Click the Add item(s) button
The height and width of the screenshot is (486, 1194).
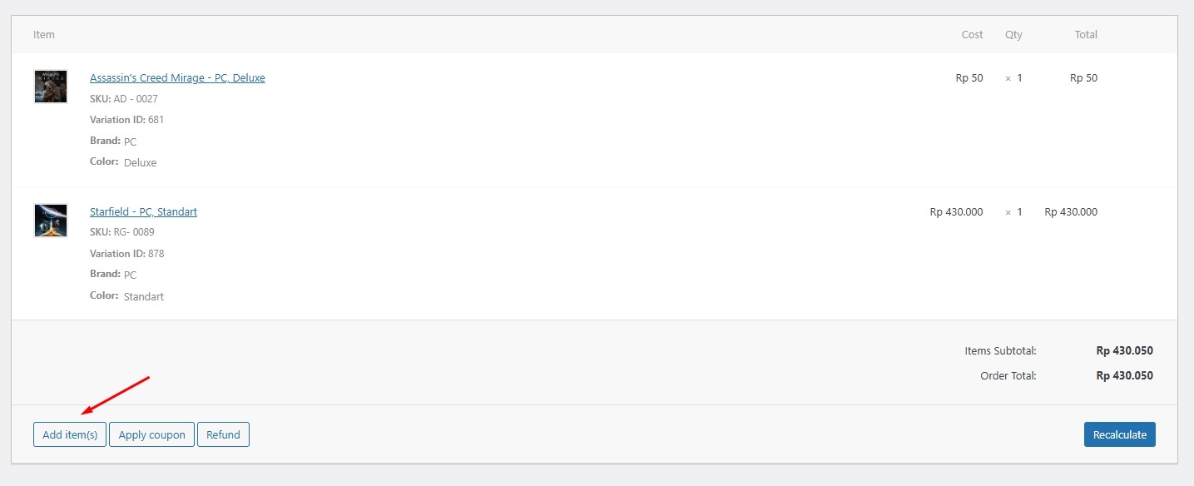[x=70, y=434]
